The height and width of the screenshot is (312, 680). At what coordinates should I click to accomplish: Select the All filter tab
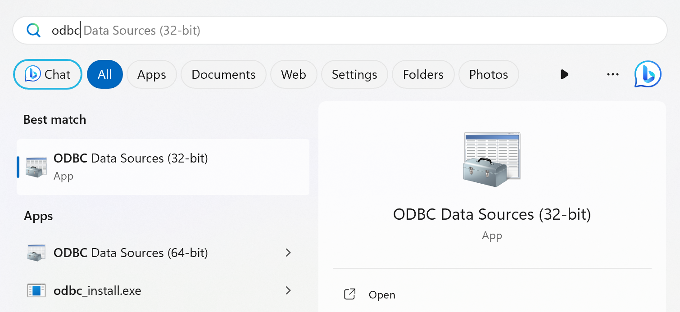click(104, 74)
